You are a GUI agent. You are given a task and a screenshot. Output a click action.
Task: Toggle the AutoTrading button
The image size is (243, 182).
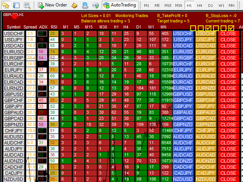pyautogui.click(x=120, y=5)
